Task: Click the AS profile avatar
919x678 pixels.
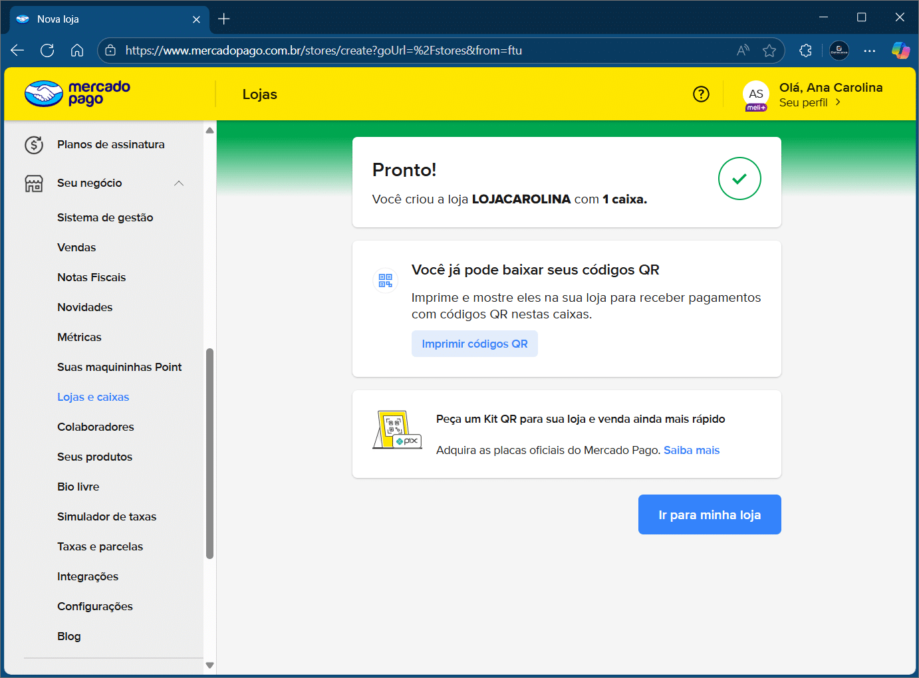Action: pos(755,95)
